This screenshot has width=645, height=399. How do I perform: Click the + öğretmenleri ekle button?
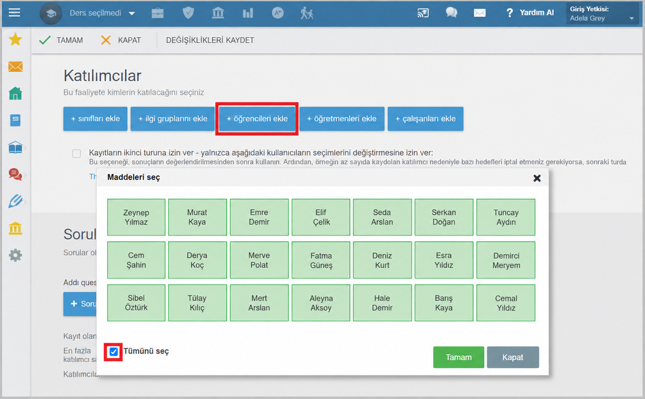click(x=342, y=119)
